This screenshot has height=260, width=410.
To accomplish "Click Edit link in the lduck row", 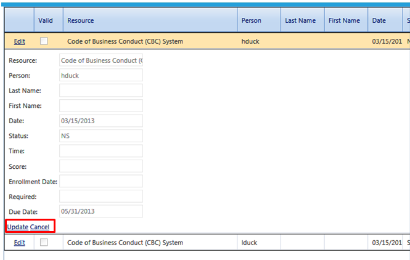I will click(20, 243).
